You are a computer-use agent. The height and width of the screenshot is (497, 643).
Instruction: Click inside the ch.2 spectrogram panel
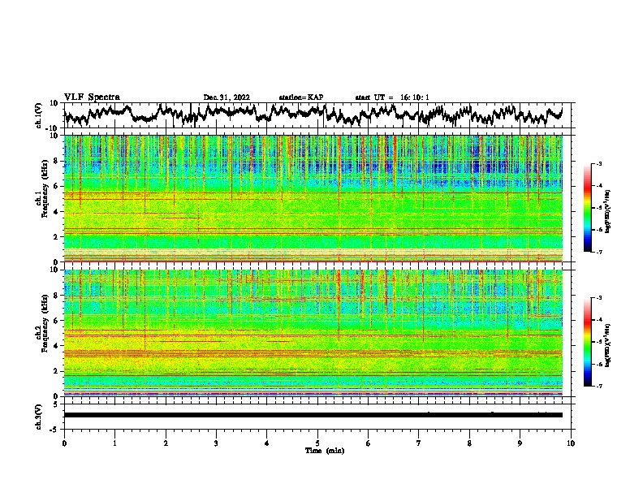313,333
